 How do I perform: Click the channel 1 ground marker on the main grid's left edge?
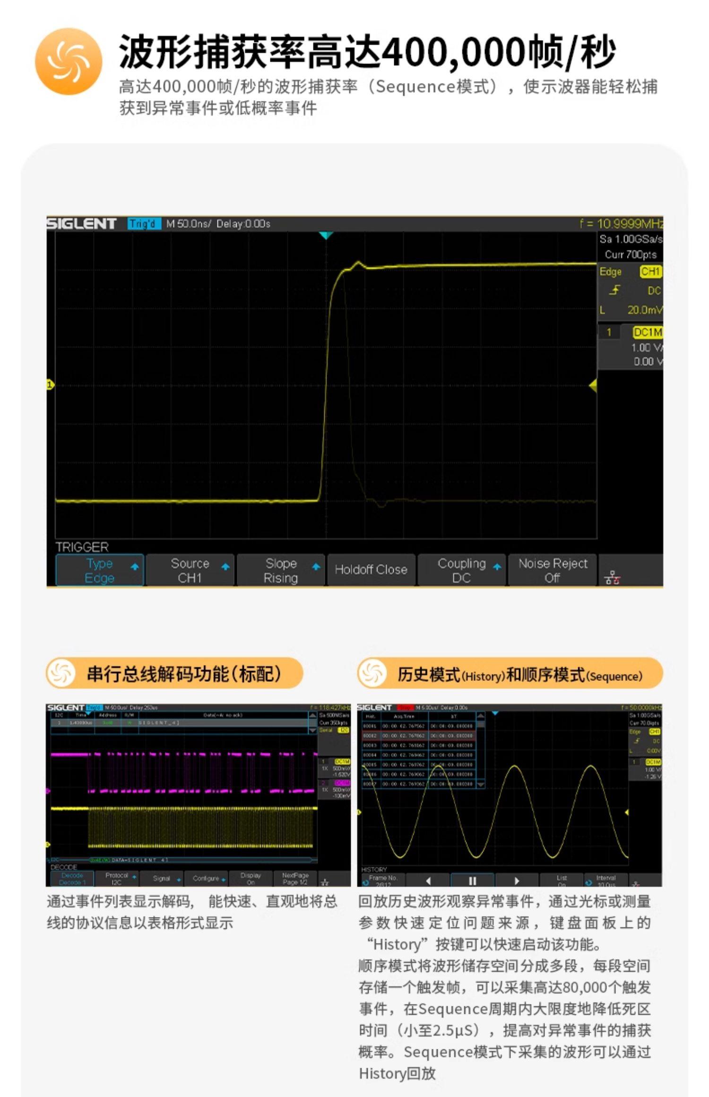pyautogui.click(x=50, y=385)
